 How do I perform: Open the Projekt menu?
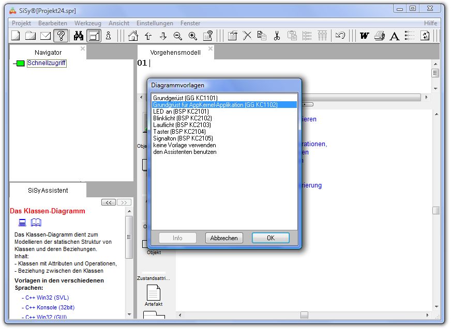coord(21,23)
